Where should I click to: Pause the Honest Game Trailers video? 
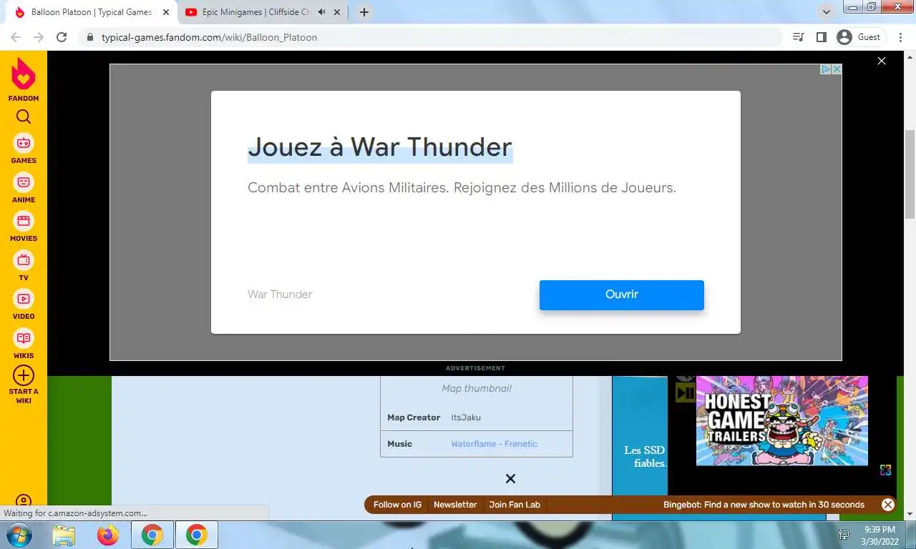(685, 392)
